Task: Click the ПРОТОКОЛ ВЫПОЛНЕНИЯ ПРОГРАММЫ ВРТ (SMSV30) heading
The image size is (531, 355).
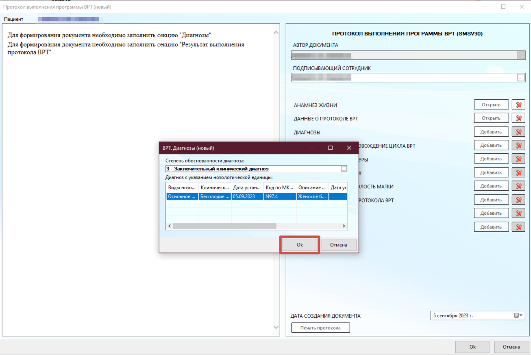Action: tap(407, 34)
